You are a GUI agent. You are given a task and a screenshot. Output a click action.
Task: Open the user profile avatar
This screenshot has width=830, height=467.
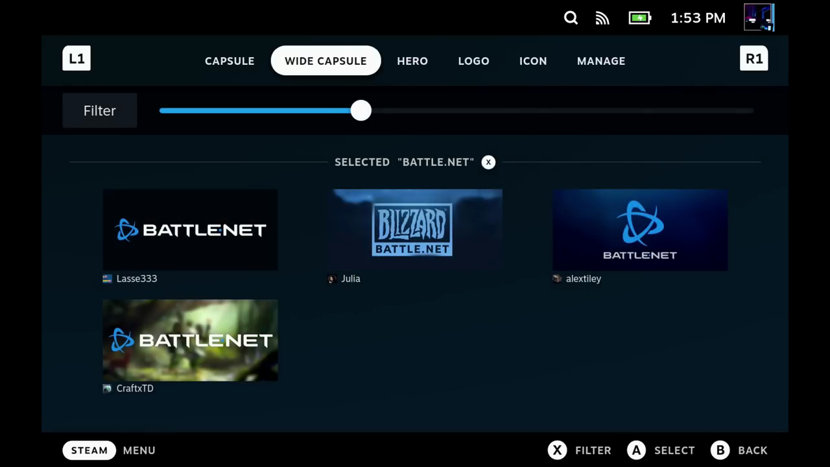(x=759, y=18)
